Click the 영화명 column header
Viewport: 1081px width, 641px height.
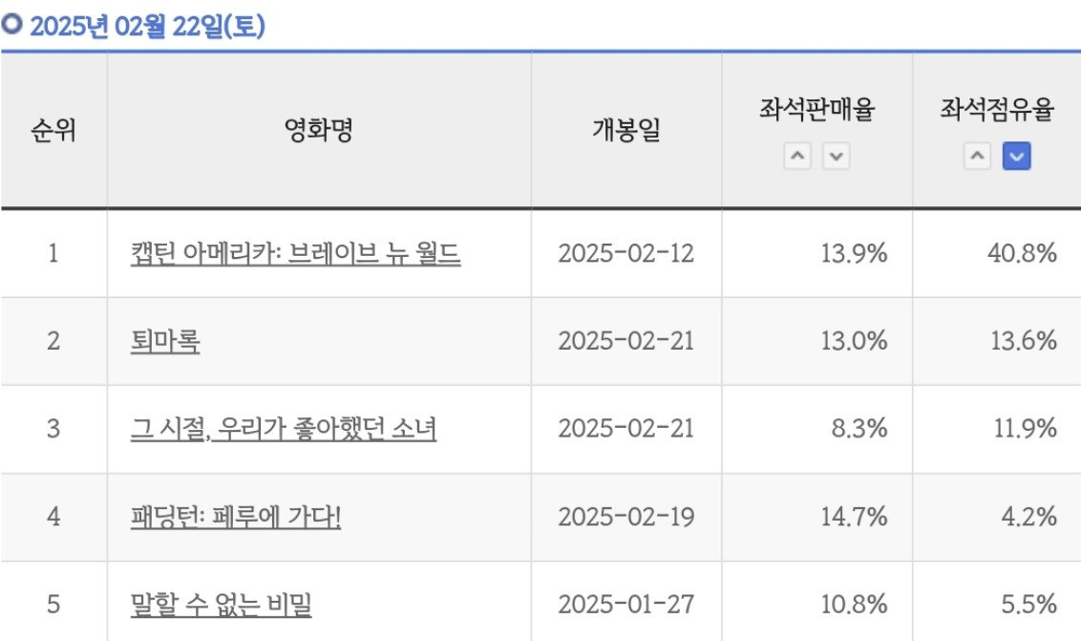319,131
